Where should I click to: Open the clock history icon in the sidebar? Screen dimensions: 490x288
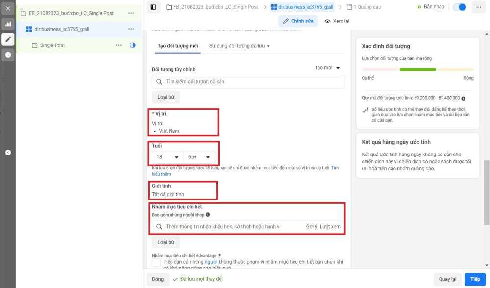[8, 55]
